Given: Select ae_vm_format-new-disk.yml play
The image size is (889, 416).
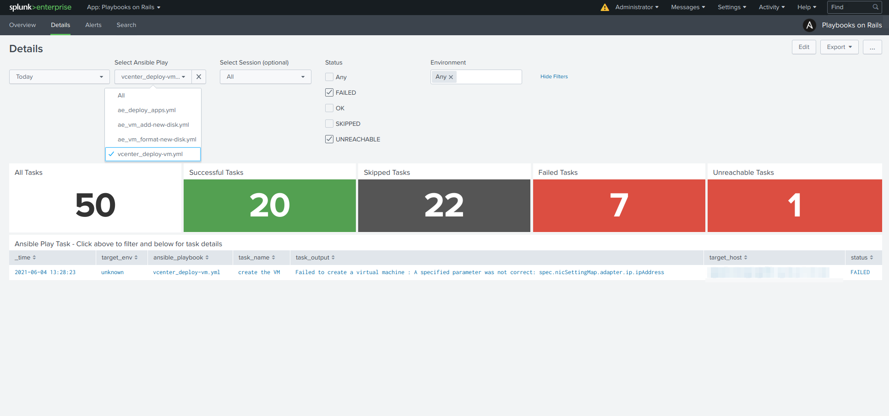Looking at the screenshot, I should click(153, 140).
